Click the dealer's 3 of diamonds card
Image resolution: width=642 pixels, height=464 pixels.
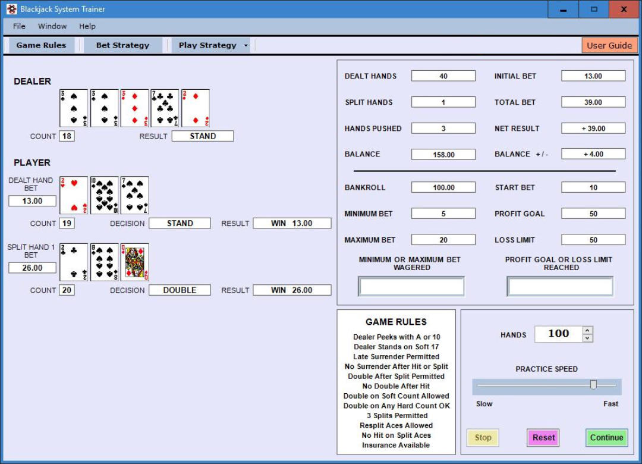click(x=135, y=108)
